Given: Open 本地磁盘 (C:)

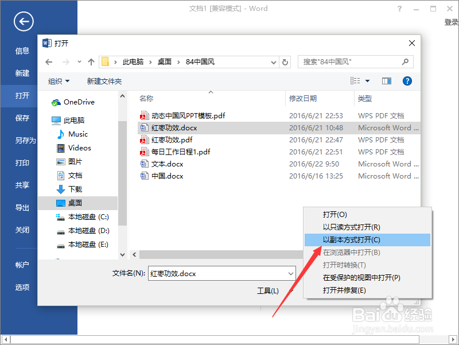Looking at the screenshot, I should (x=83, y=217).
